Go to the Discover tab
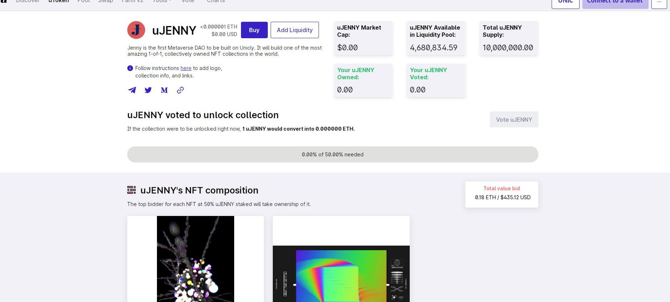The image size is (670, 302). point(28,1)
